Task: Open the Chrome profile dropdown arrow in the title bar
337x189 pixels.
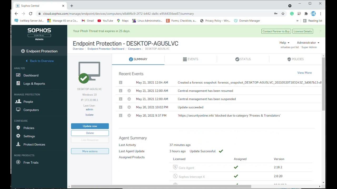Action: (x=290, y=6)
